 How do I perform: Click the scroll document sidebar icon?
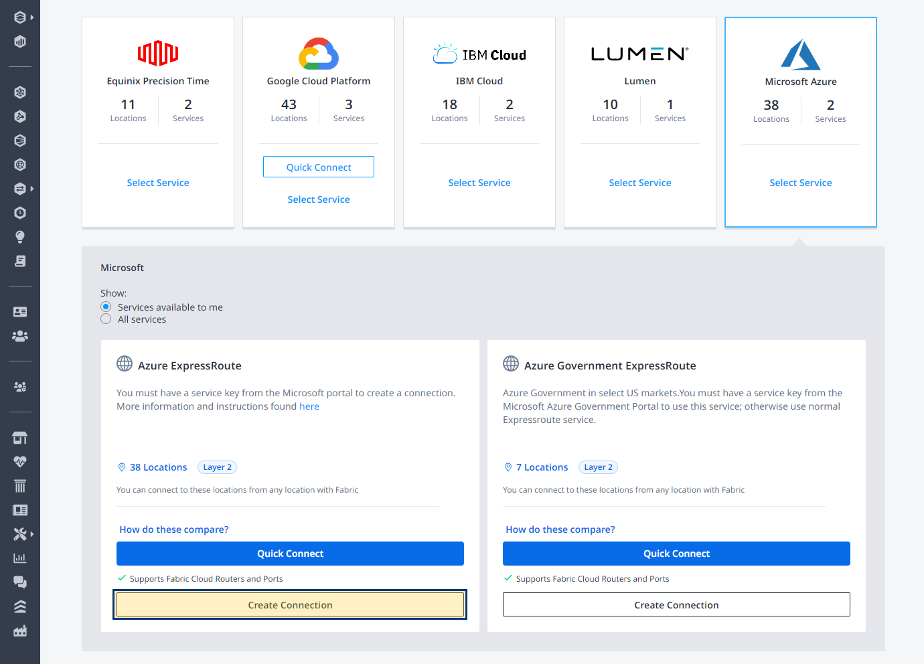20,261
